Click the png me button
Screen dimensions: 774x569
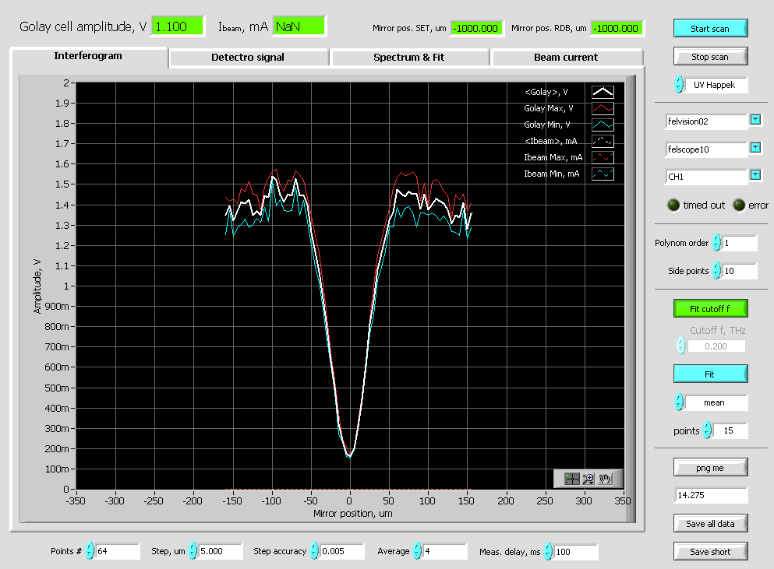[710, 468]
